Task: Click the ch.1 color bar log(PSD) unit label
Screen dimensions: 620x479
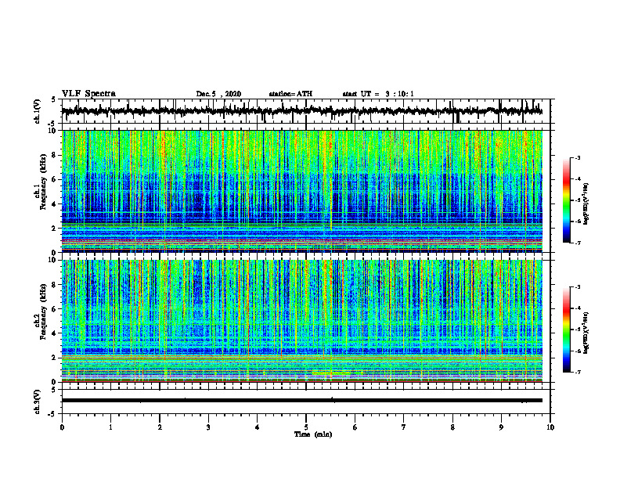Action: coord(586,203)
